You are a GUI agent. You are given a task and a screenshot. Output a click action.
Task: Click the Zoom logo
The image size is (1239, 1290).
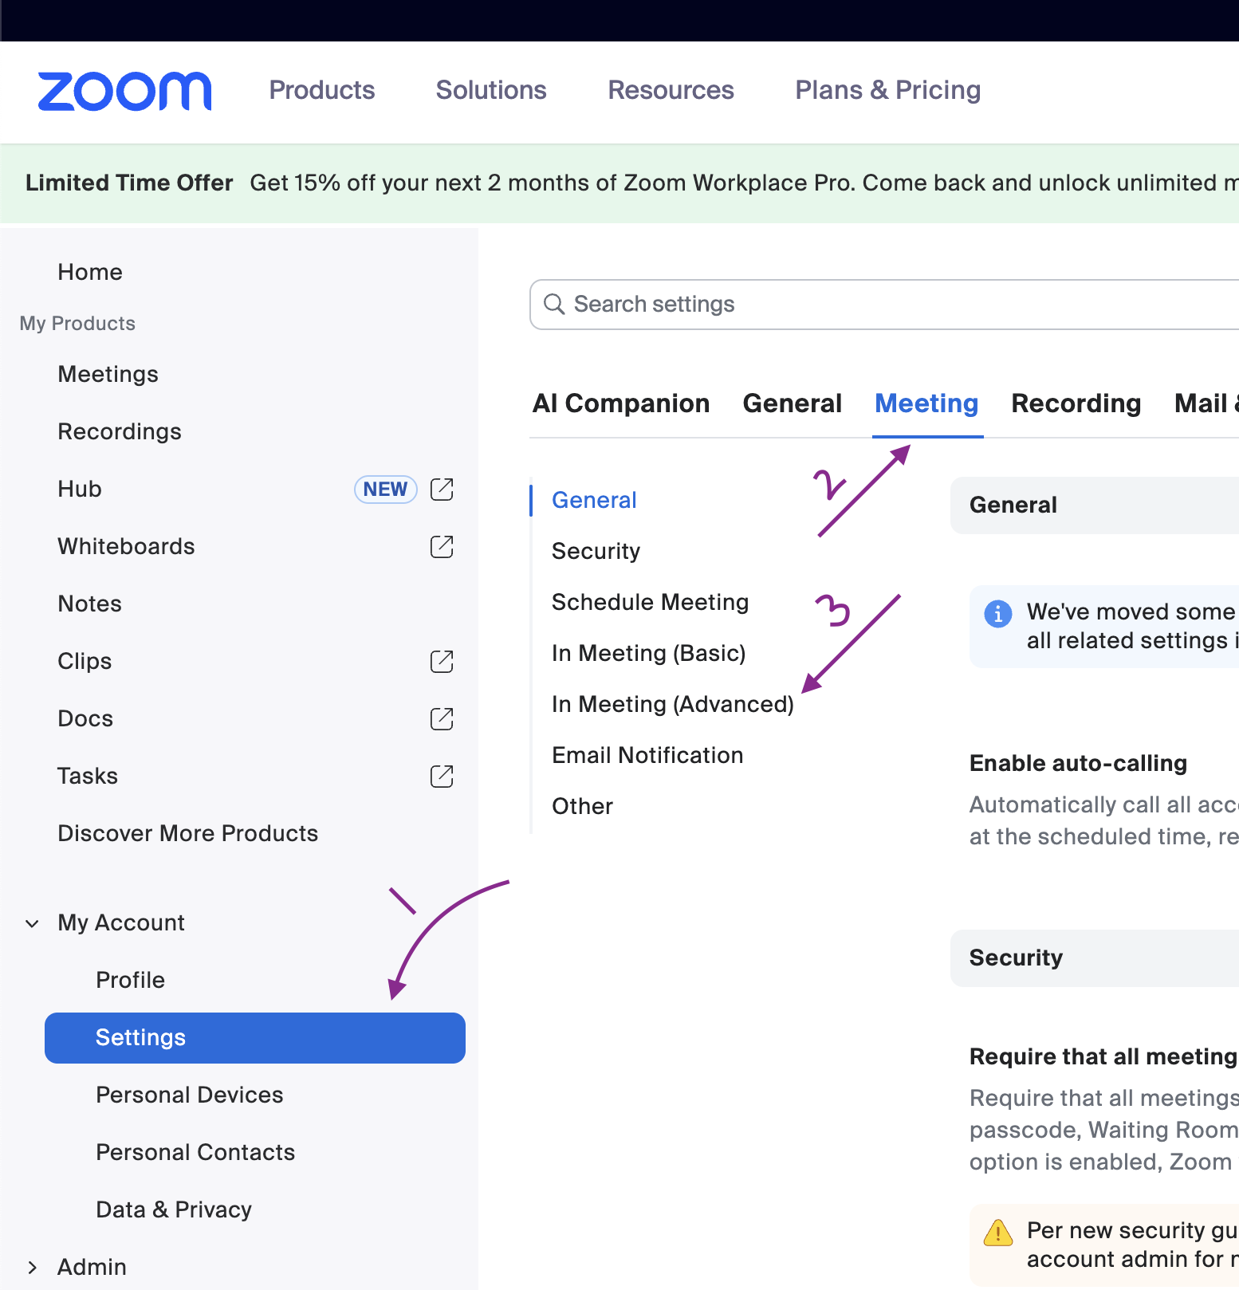124,91
